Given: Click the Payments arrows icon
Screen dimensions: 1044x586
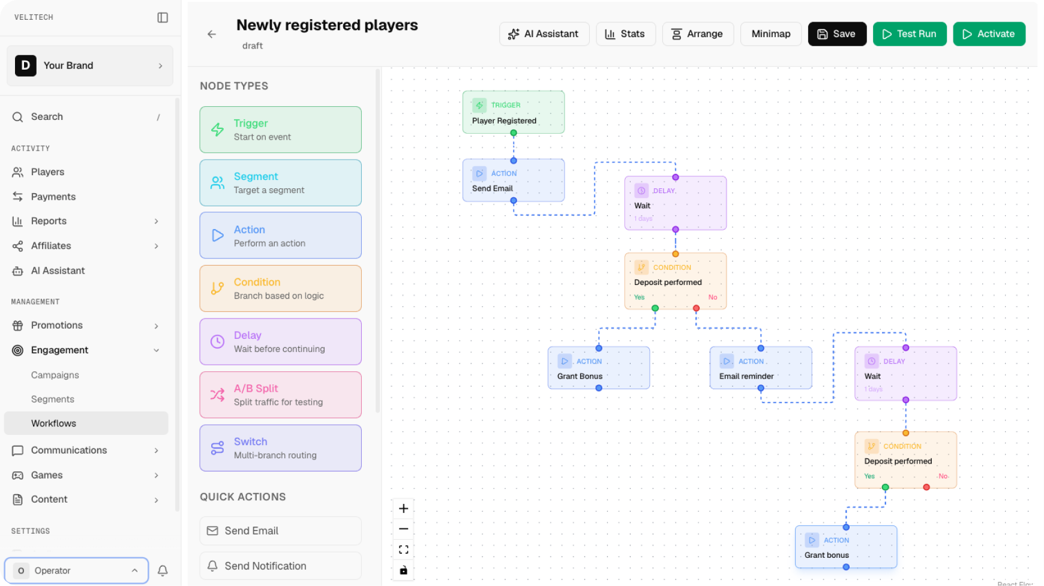Looking at the screenshot, I should [18, 197].
